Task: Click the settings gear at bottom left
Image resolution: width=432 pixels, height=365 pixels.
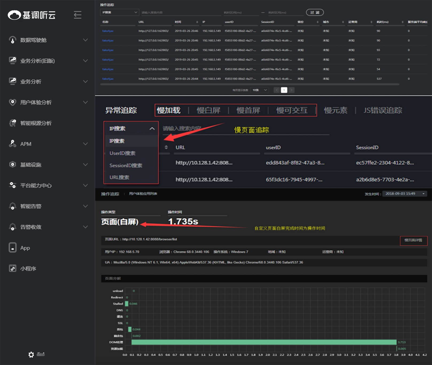Action: coord(31,354)
